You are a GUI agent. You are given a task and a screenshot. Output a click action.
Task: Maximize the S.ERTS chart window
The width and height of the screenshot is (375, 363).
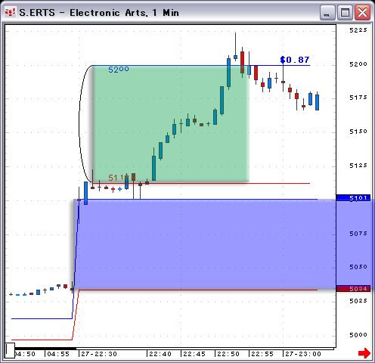(345, 12)
